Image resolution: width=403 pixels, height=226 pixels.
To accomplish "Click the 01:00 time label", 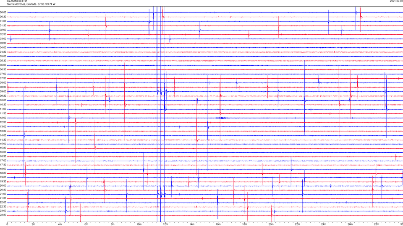I will [x=3, y=21].
